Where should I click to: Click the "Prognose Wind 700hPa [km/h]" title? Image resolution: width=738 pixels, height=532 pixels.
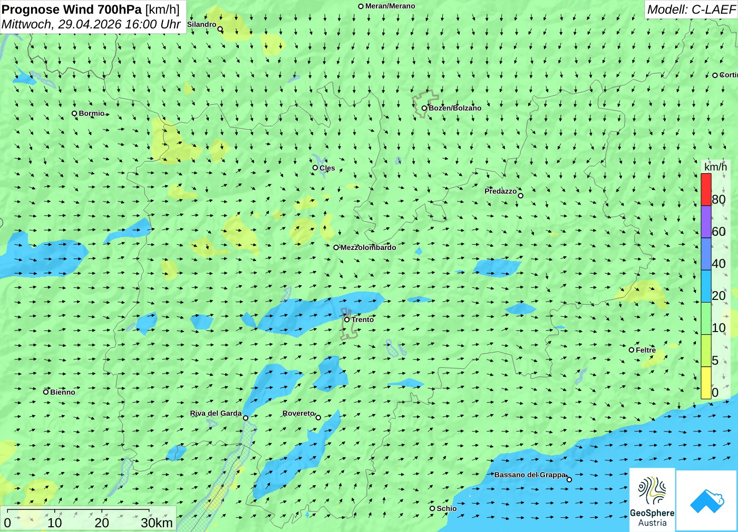91,9
